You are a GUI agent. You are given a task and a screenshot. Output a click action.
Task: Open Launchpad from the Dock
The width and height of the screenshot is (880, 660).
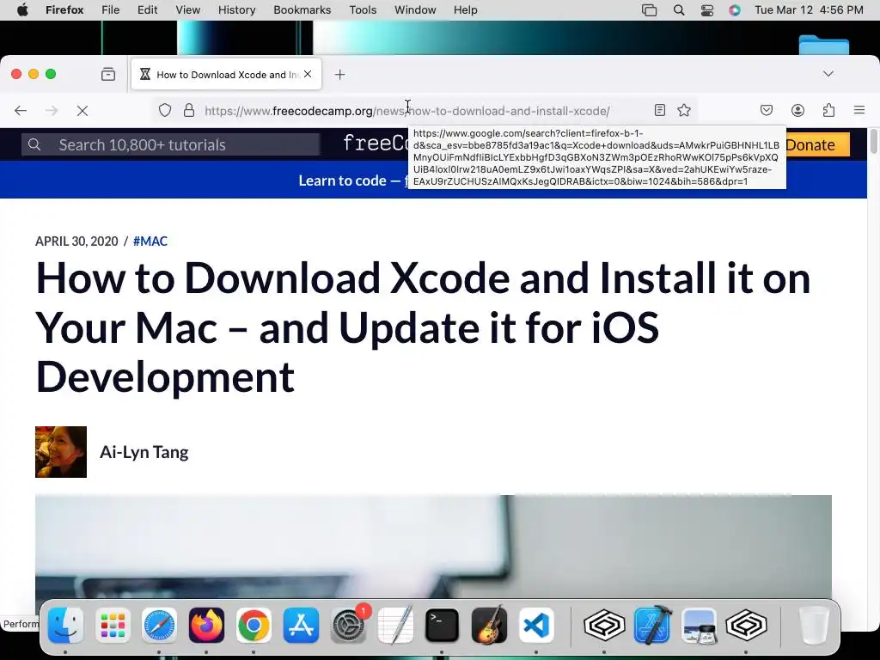[113, 626]
